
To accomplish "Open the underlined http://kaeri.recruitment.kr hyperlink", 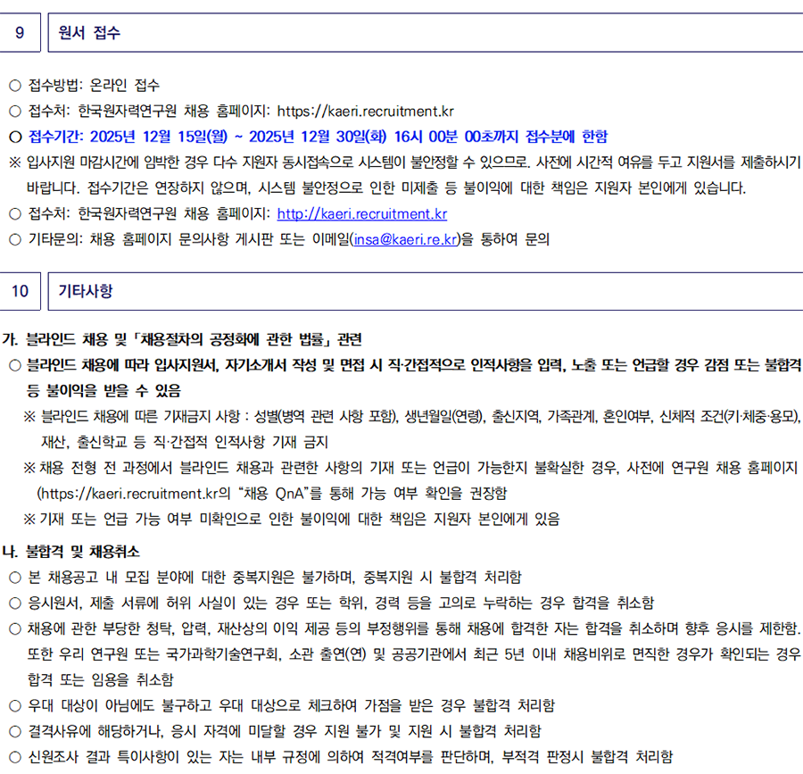I will point(361,214).
